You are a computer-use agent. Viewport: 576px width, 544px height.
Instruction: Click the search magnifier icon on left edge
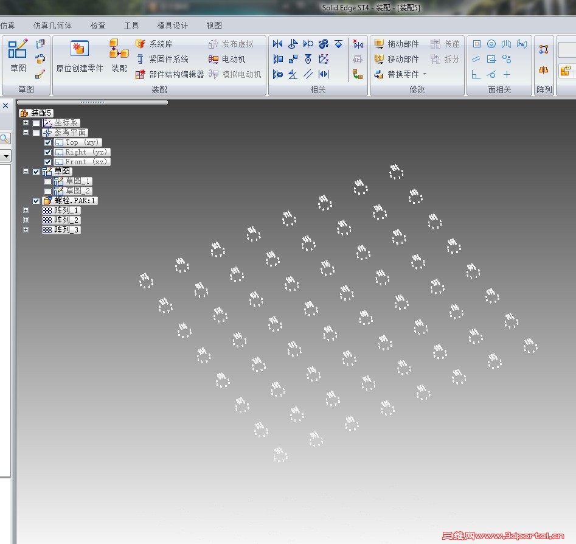pyautogui.click(x=4, y=138)
